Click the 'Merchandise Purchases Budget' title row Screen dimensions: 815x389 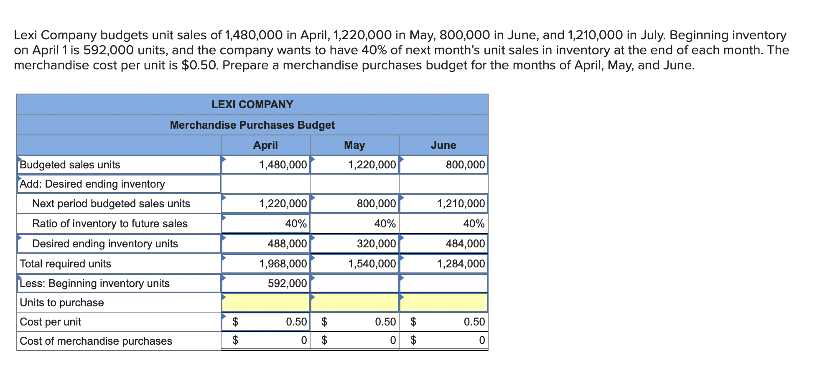(x=252, y=125)
